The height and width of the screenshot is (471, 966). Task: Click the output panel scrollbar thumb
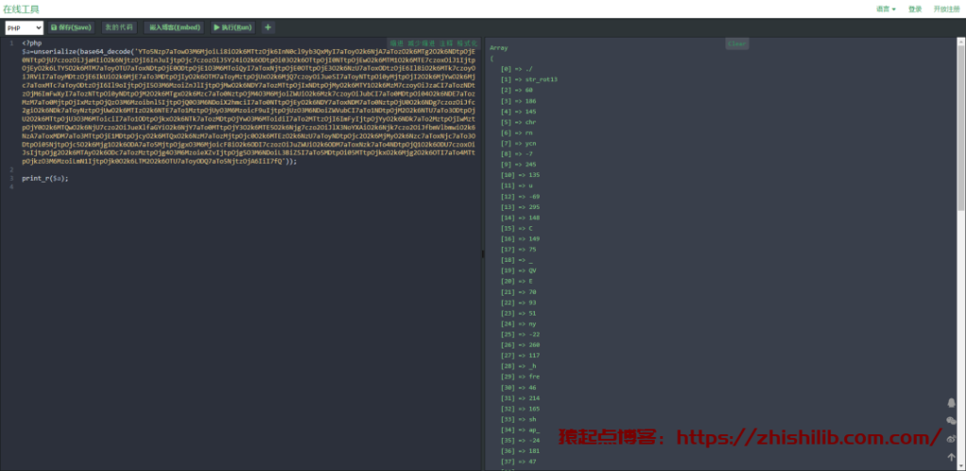(x=960, y=128)
